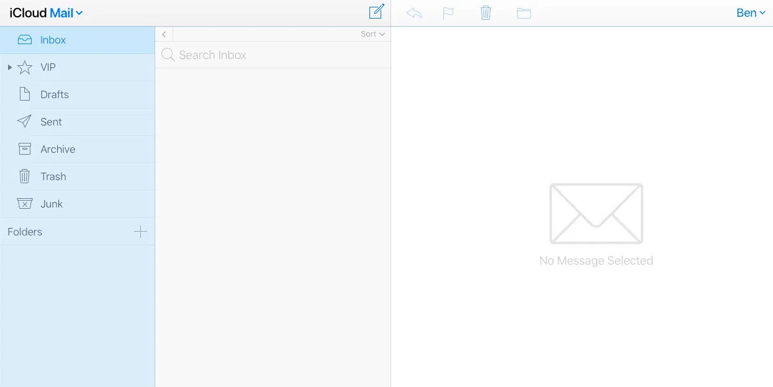The height and width of the screenshot is (387, 773).
Task: Click the magnifier icon in search bar
Action: point(168,55)
